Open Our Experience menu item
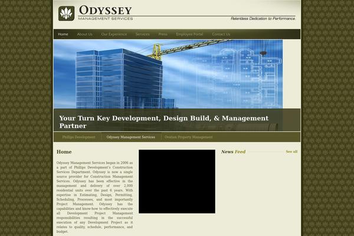The width and height of the screenshot is (354, 236). pos(114,34)
